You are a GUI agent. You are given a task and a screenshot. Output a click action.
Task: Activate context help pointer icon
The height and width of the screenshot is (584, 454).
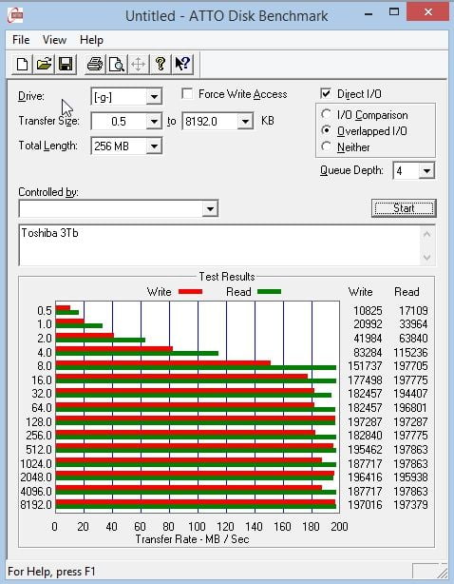click(182, 64)
